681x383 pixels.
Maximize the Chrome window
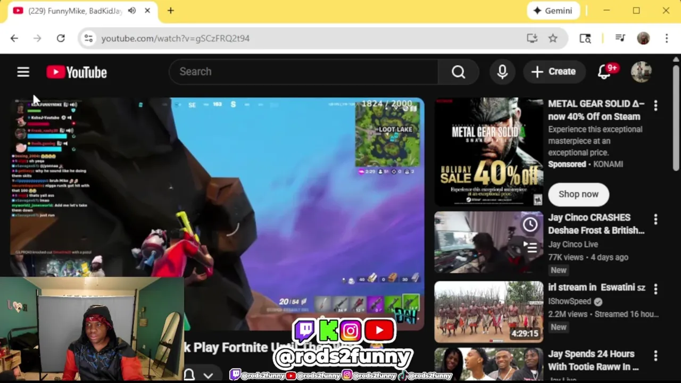pos(636,11)
